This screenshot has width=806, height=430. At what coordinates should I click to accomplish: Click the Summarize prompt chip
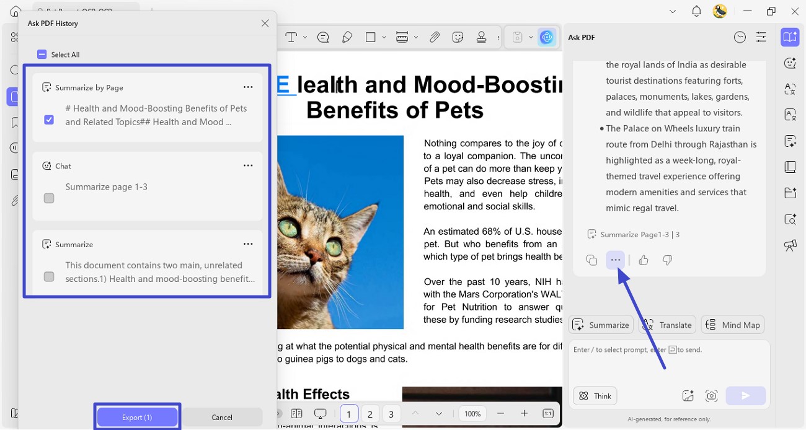click(x=601, y=325)
